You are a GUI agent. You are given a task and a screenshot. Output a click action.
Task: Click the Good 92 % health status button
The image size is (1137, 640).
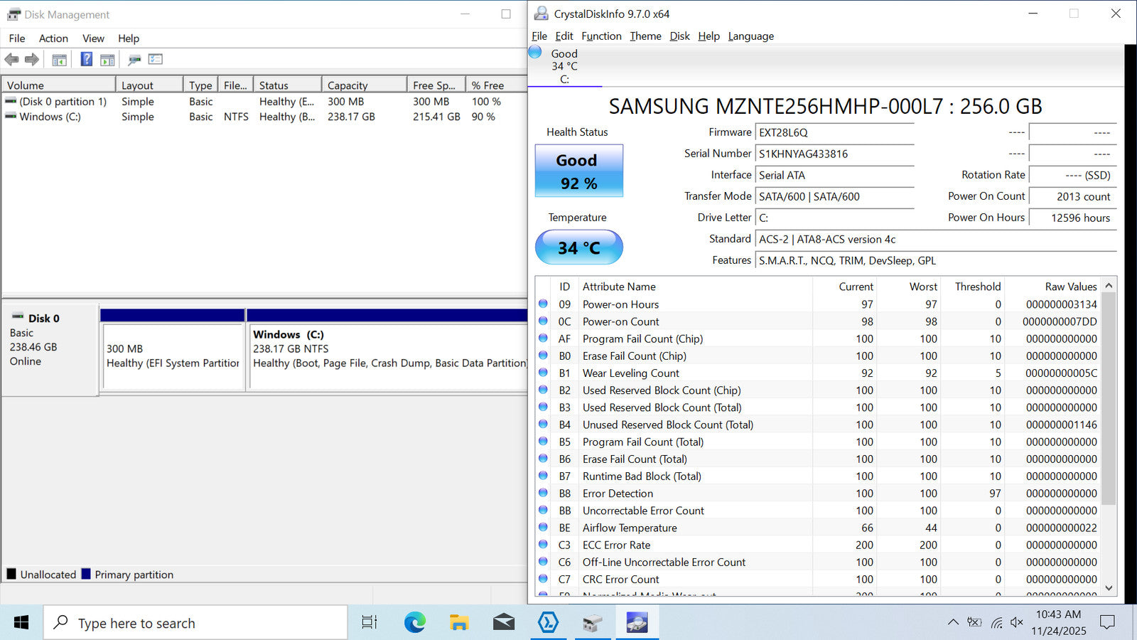tap(578, 171)
